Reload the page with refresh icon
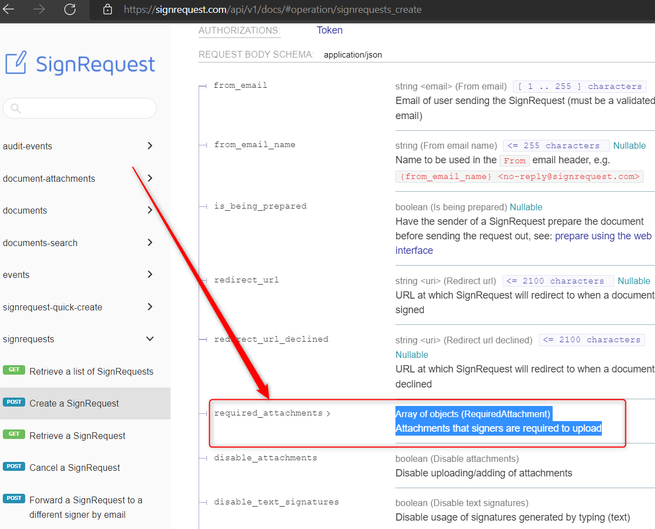Image resolution: width=655 pixels, height=529 pixels. tap(70, 9)
